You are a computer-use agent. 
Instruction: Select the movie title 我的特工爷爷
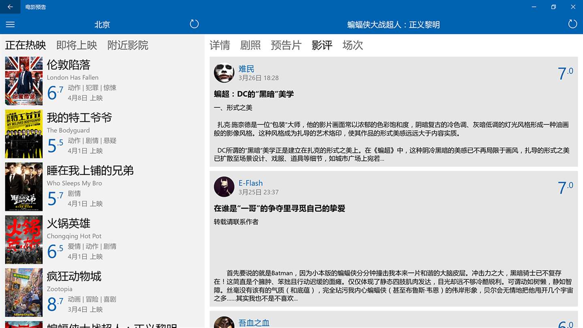click(79, 117)
